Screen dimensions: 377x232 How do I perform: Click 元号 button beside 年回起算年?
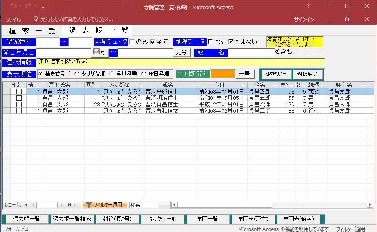click(x=244, y=74)
